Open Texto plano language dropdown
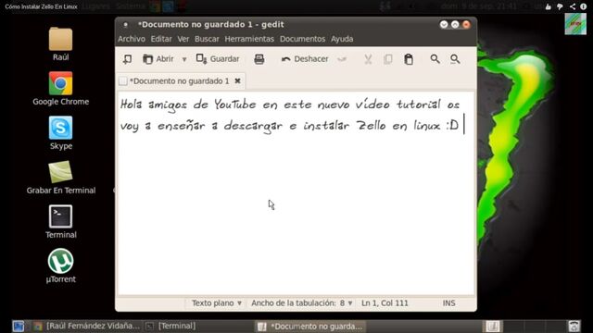The width and height of the screenshot is (593, 333). [216, 303]
